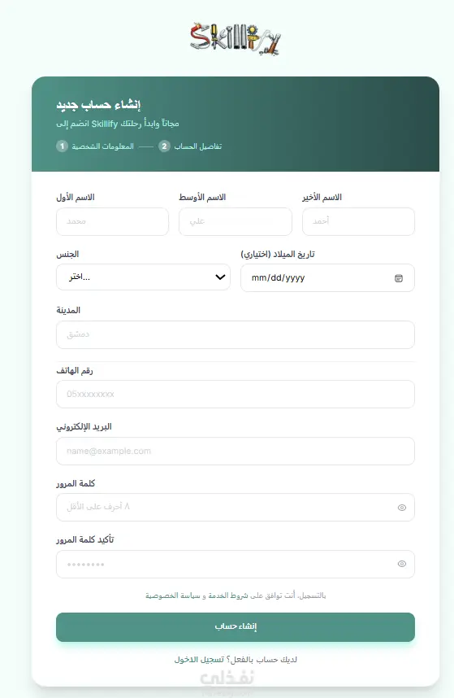Click the إنشاء حساب submit button
The width and height of the screenshot is (454, 698).
[236, 626]
